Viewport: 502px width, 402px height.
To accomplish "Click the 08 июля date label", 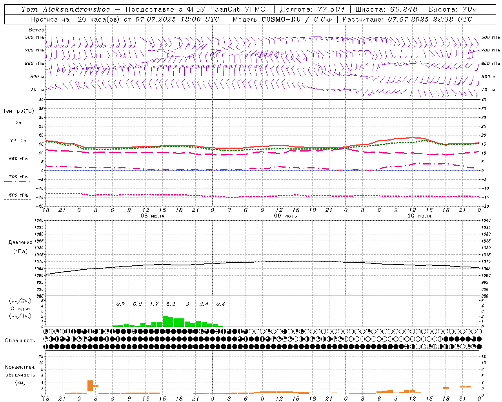I will coord(153,216).
